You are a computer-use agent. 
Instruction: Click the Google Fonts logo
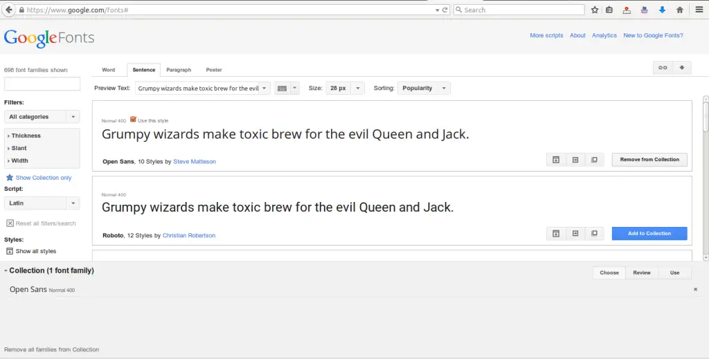coord(49,37)
